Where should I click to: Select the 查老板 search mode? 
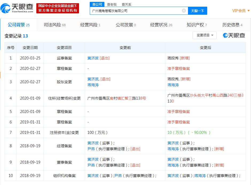tap(112, 4)
